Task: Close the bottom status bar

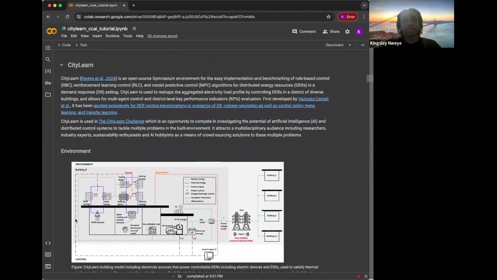Action: tap(366, 276)
